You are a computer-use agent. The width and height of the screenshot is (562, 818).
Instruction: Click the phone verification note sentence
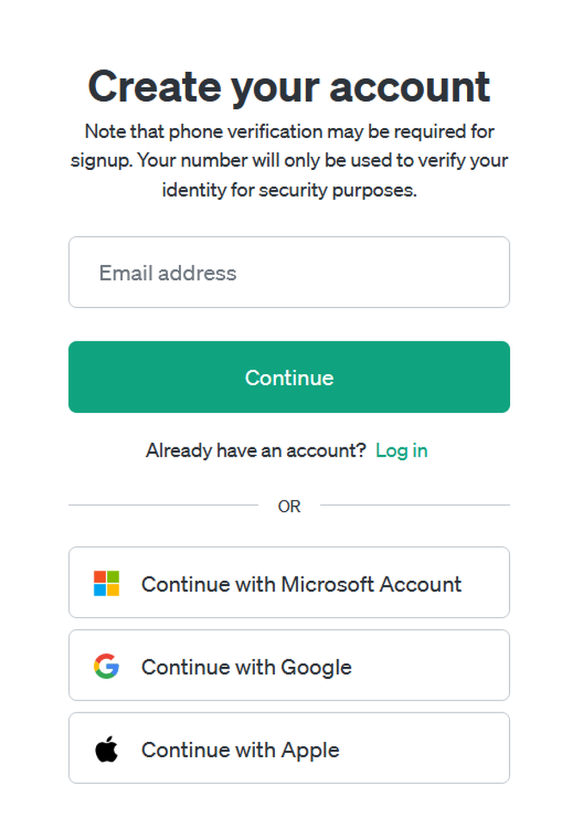(x=289, y=132)
